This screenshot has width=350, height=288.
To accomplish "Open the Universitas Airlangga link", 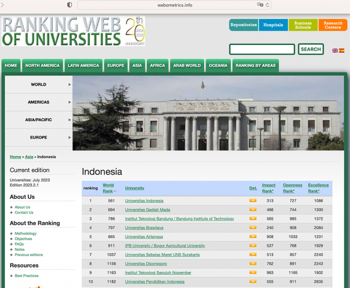I will pyautogui.click(x=144, y=237).
